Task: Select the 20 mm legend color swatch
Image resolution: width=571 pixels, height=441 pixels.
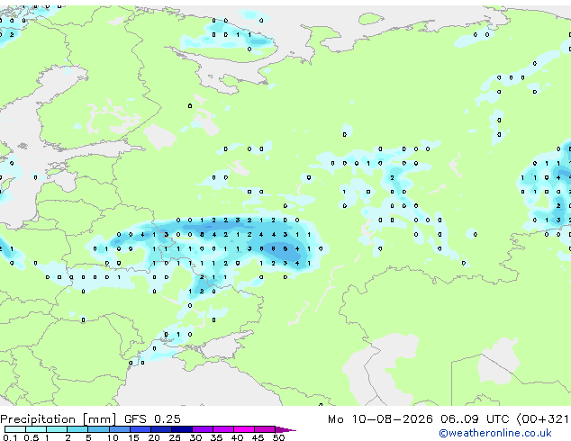Action: [x=160, y=429]
